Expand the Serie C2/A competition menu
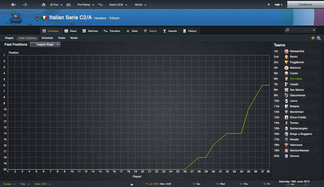This screenshot has width=324, height=187. (118, 5)
